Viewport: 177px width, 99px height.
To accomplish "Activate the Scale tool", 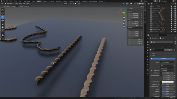I will click(x=2, y=24).
